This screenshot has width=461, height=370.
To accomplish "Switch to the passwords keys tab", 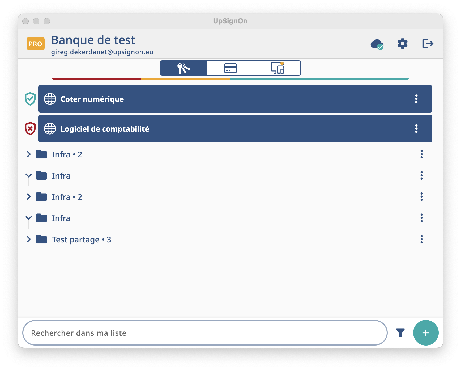I will 184,68.
